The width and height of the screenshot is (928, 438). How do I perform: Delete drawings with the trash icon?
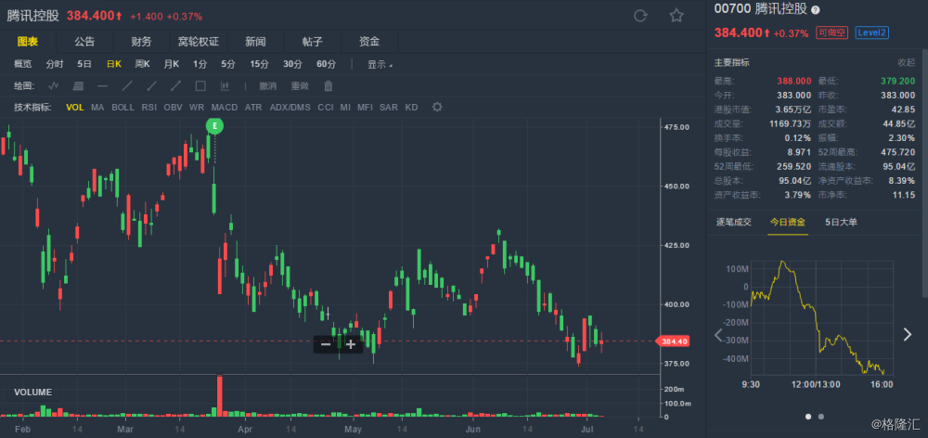(x=329, y=85)
